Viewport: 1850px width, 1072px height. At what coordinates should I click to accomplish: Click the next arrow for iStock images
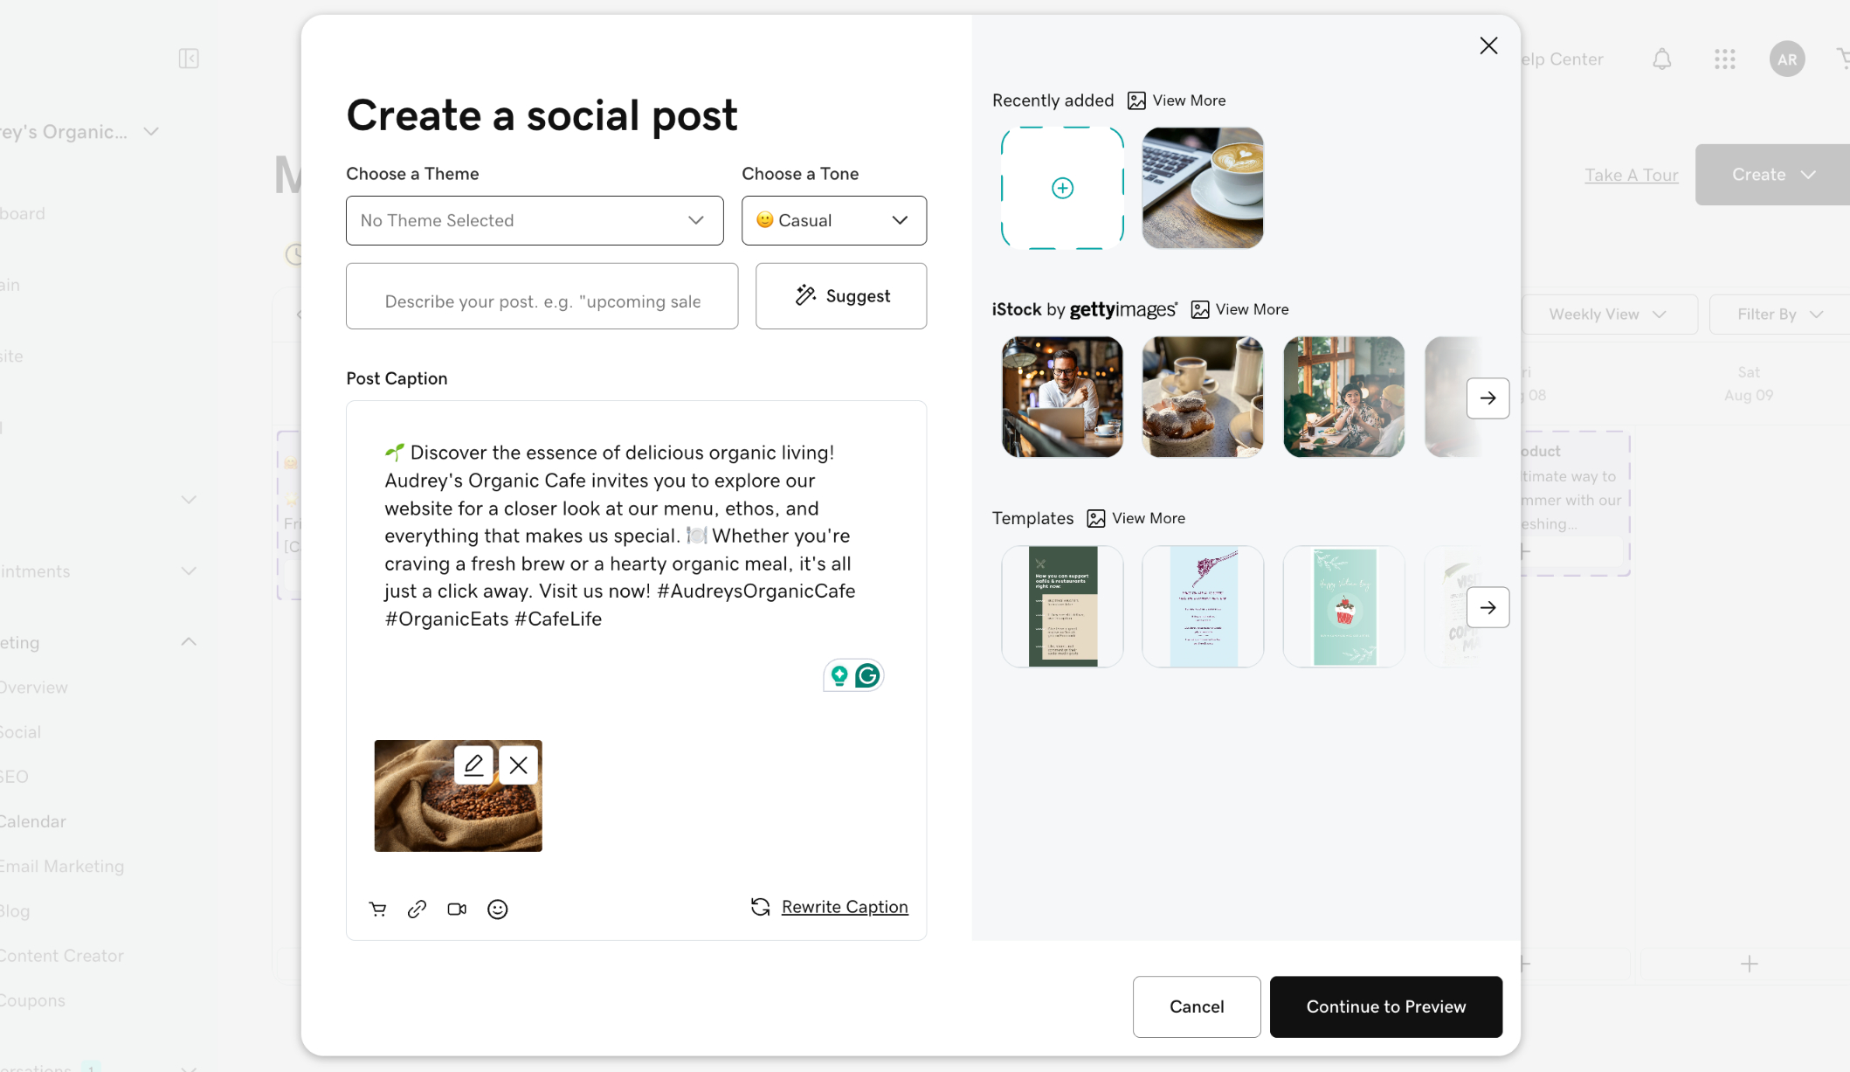(1488, 398)
